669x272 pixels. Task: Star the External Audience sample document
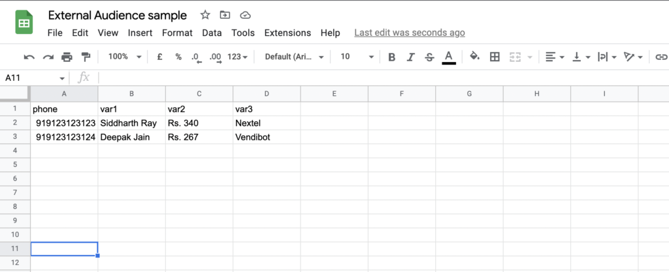[205, 15]
